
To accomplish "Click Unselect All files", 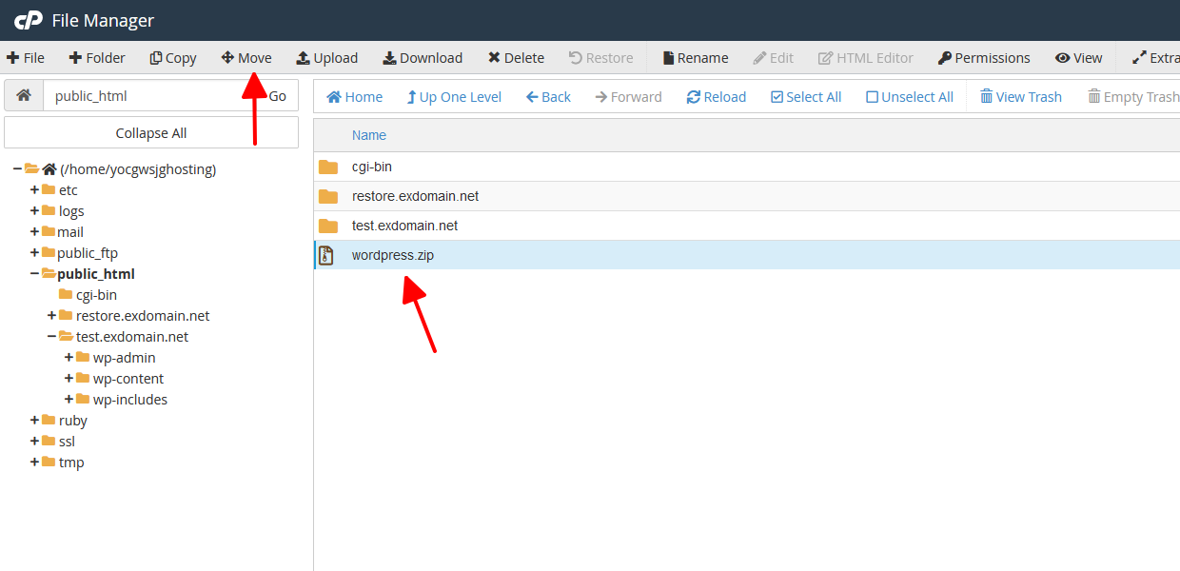I will pyautogui.click(x=909, y=97).
